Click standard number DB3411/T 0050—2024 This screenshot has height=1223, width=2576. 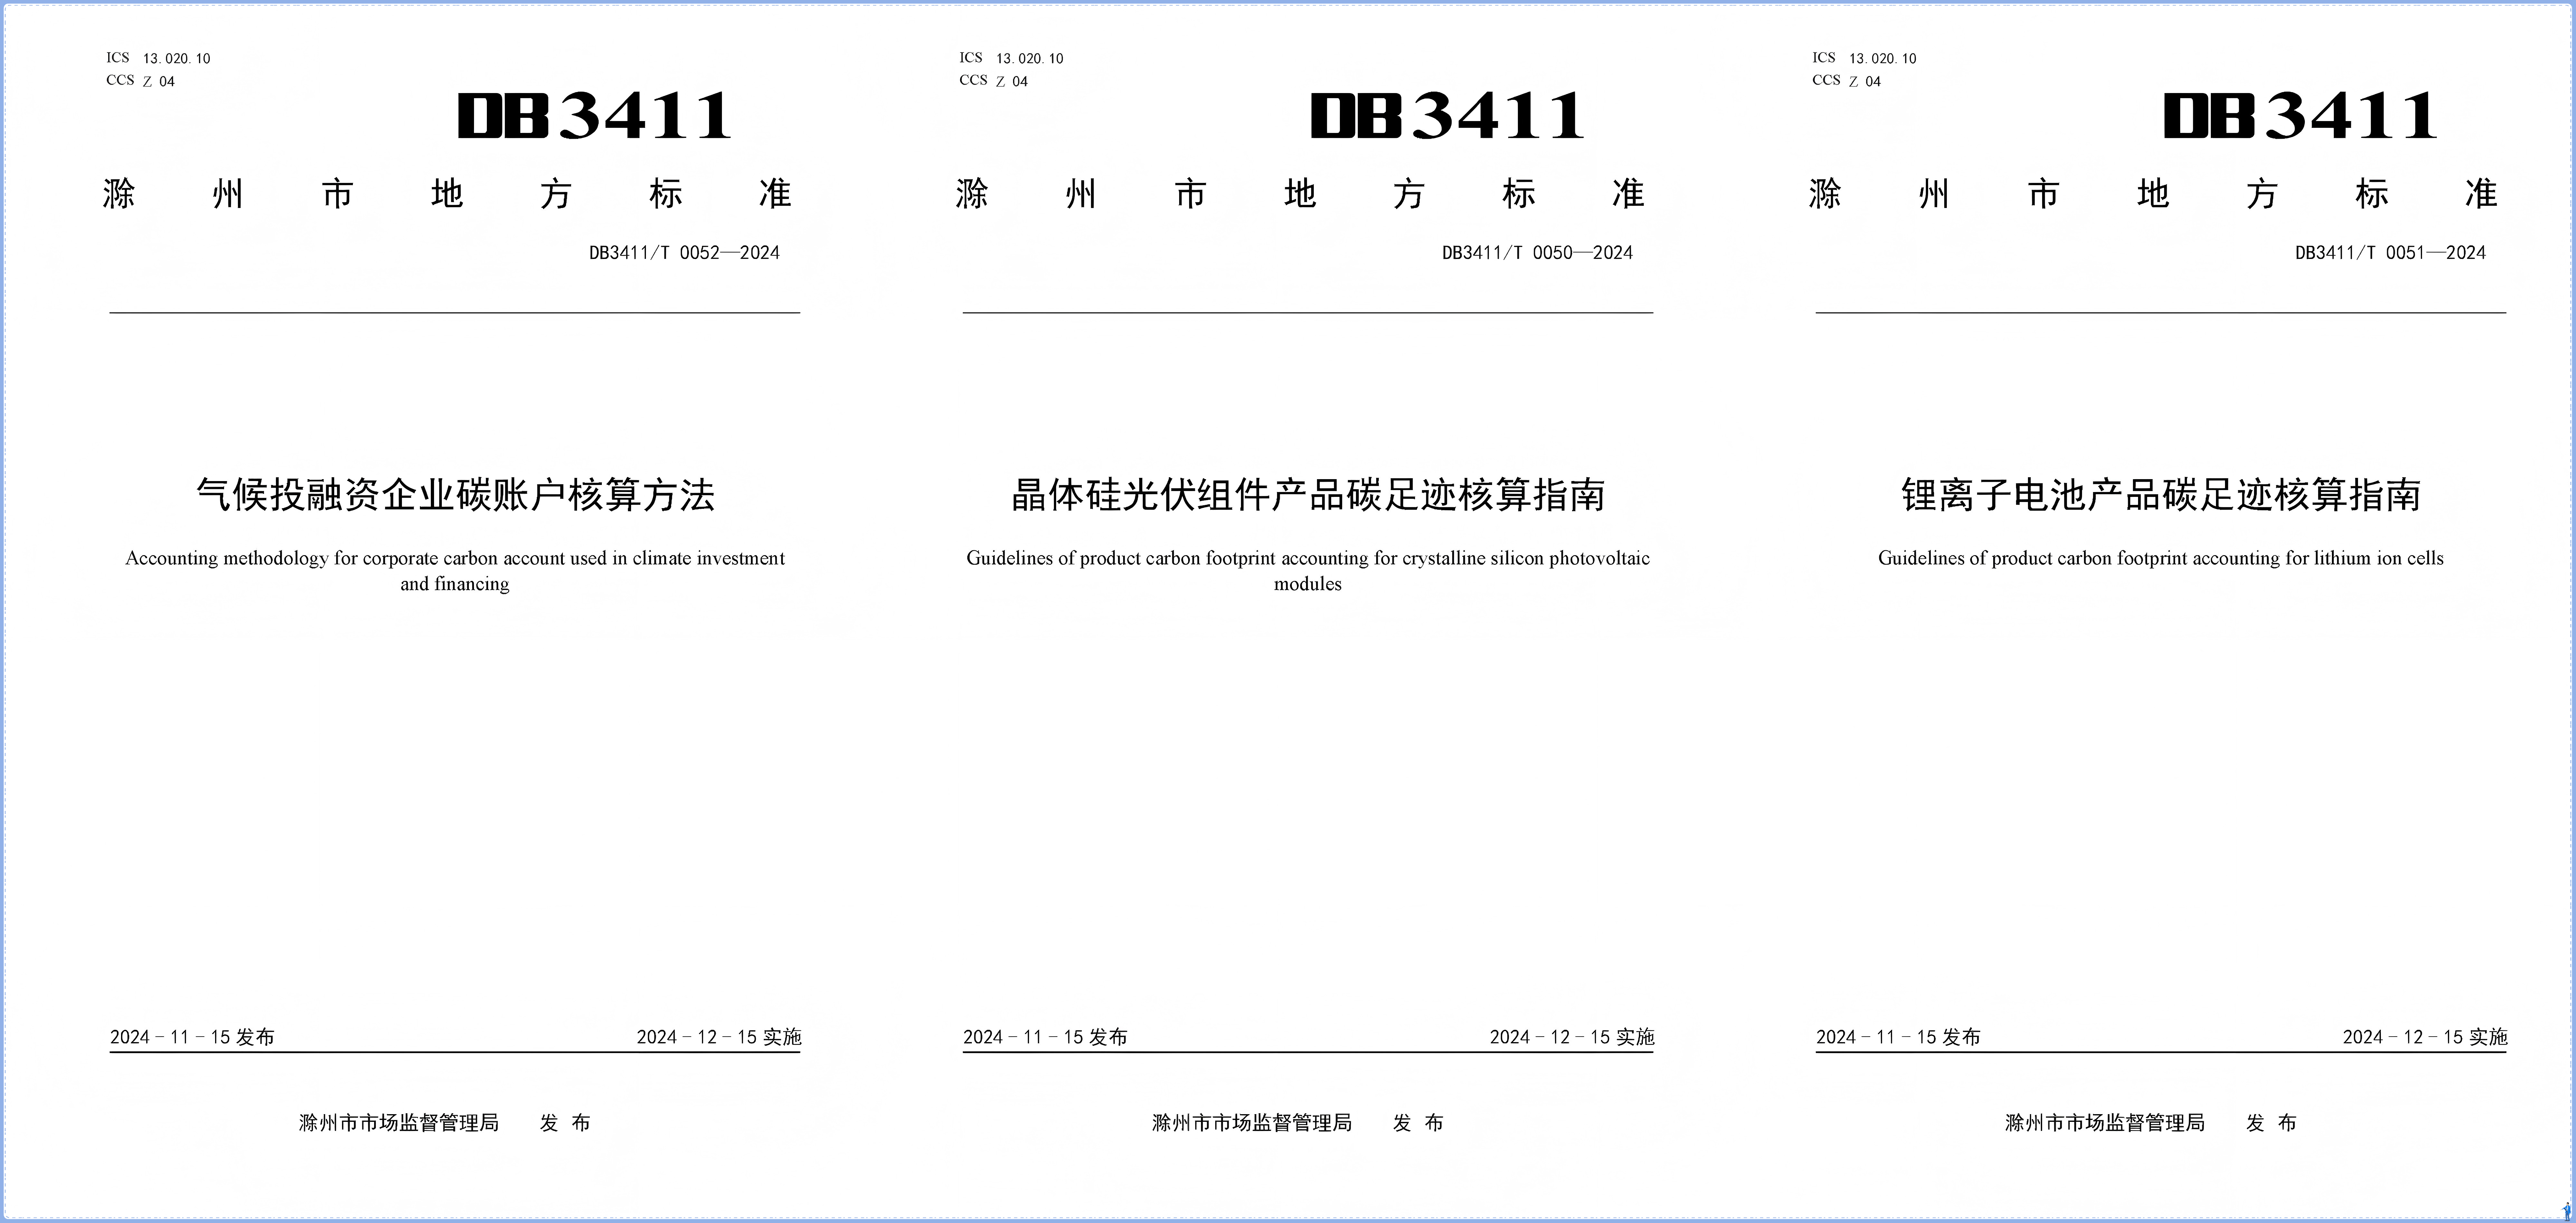click(x=1537, y=253)
